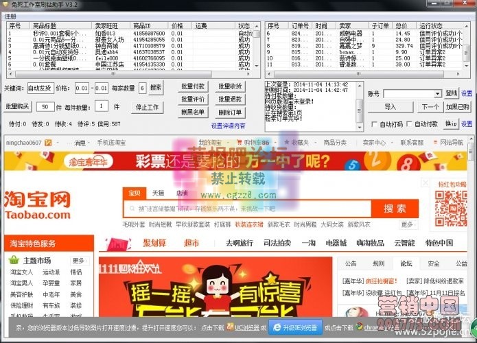Click the 升级IE浏览器 button
Viewport: 477px width, 343px height.
coord(295,327)
